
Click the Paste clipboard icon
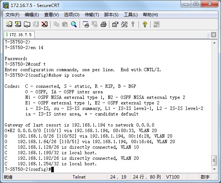tap(65, 24)
